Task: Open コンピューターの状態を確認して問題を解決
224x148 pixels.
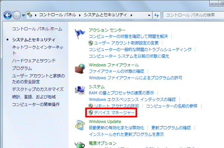Action: 128,37
